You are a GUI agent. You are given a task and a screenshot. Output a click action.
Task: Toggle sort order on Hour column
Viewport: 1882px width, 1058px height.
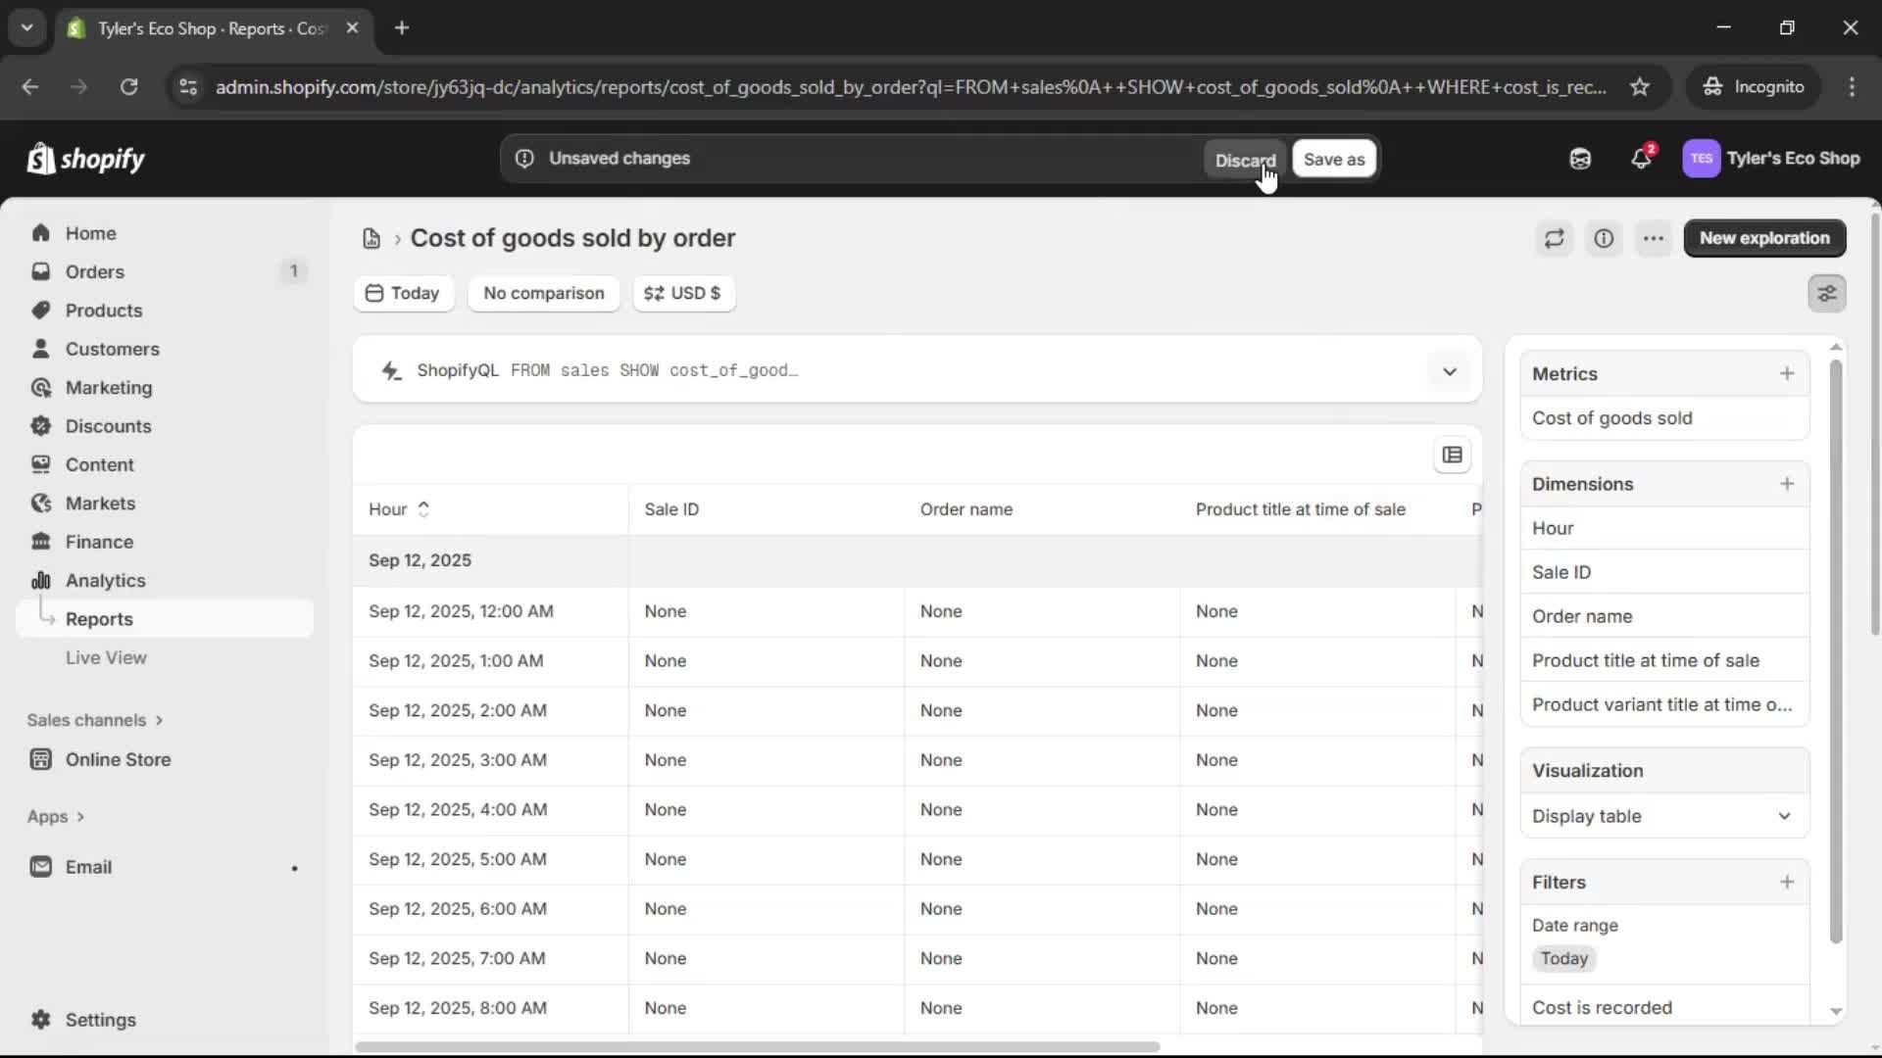click(x=423, y=509)
